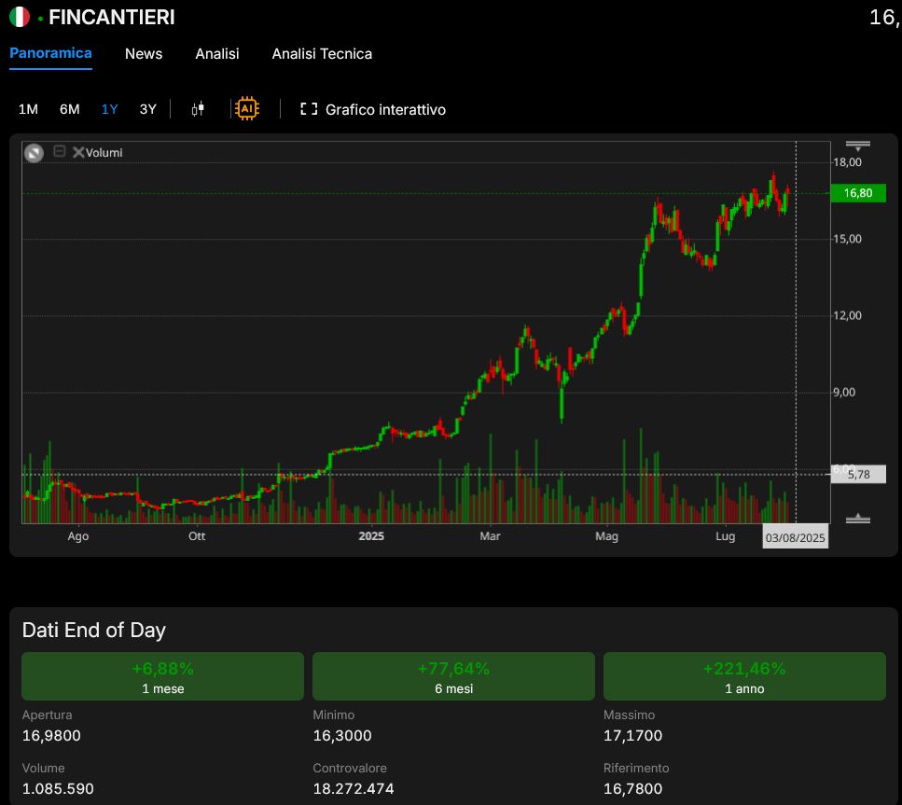
Task: Select the 1Y time range
Action: click(x=109, y=109)
